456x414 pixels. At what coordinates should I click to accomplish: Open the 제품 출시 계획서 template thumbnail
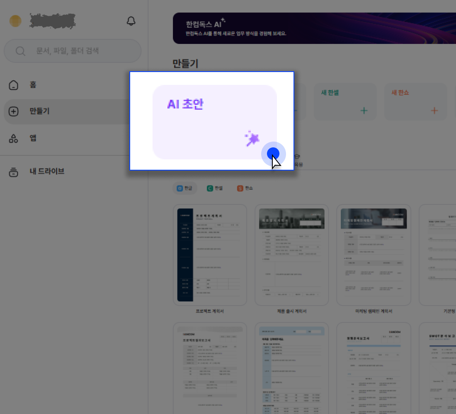[292, 255]
